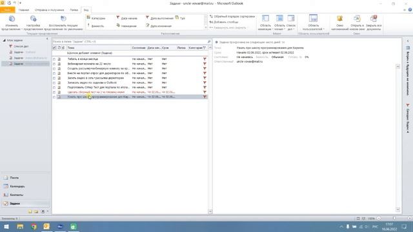The image size is (413, 232).
Task: Open Quick Access Toolbar customize dropdown
Action: 20,3
